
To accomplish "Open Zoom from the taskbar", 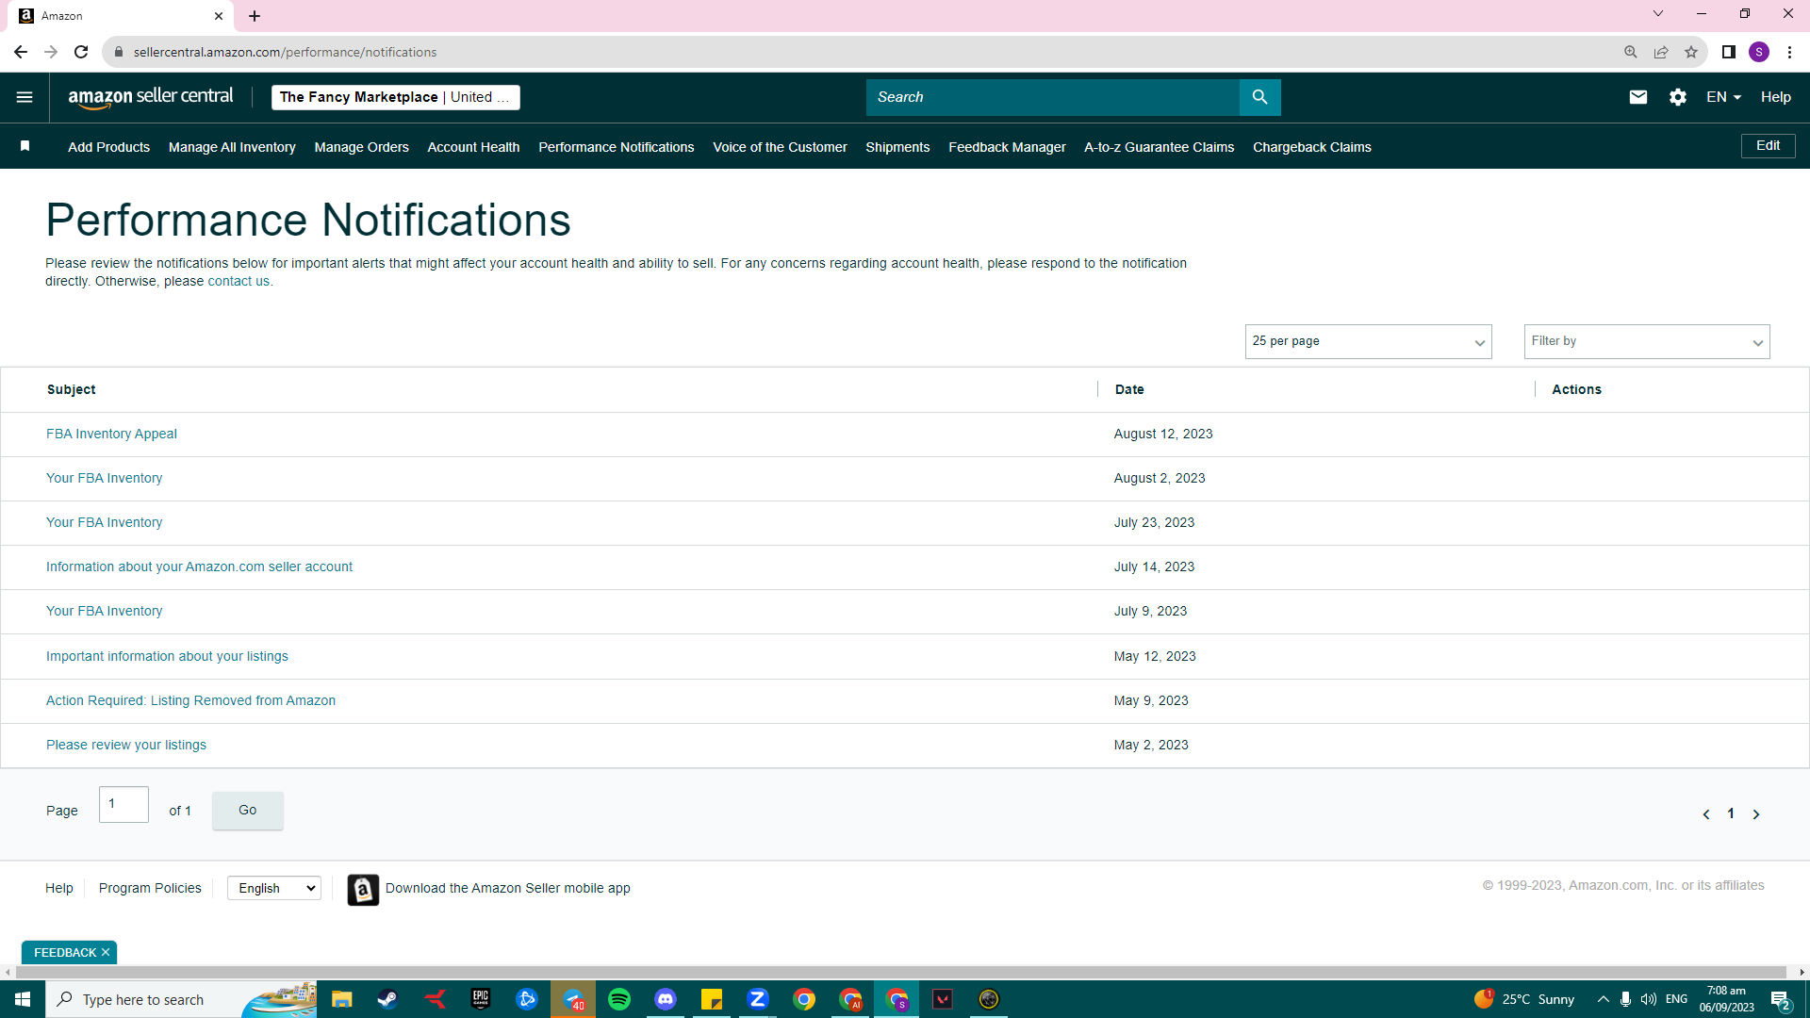I will pyautogui.click(x=758, y=999).
